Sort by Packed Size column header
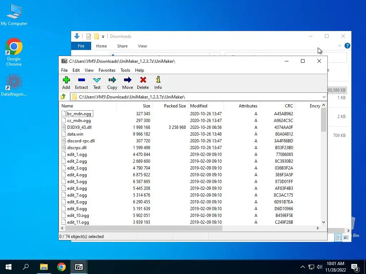The image size is (366, 274). (170, 106)
